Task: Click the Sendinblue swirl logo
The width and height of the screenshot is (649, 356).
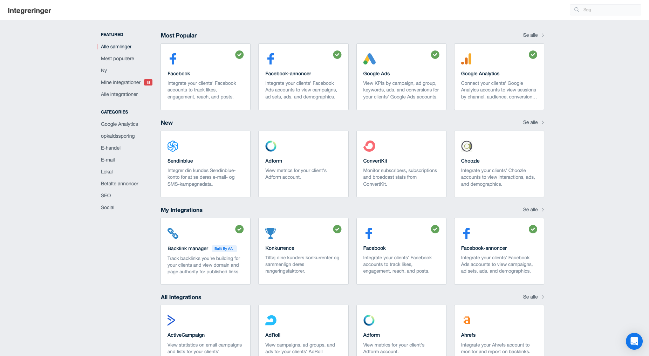Action: pos(173,146)
